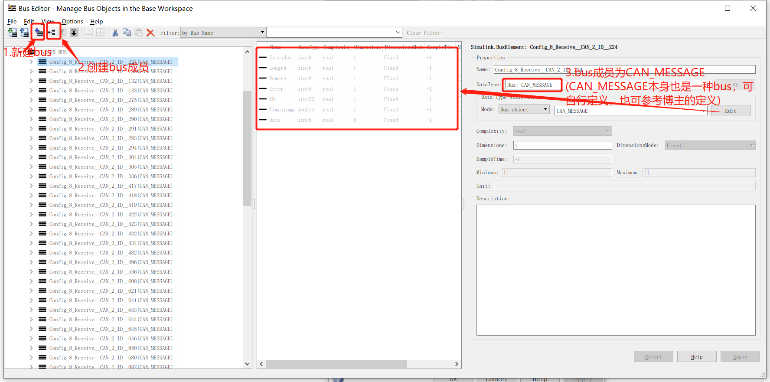The height and width of the screenshot is (382, 770).
Task: Select the Config_8_Receive__CAN_2_ID__644 tree item
Action: point(111,320)
